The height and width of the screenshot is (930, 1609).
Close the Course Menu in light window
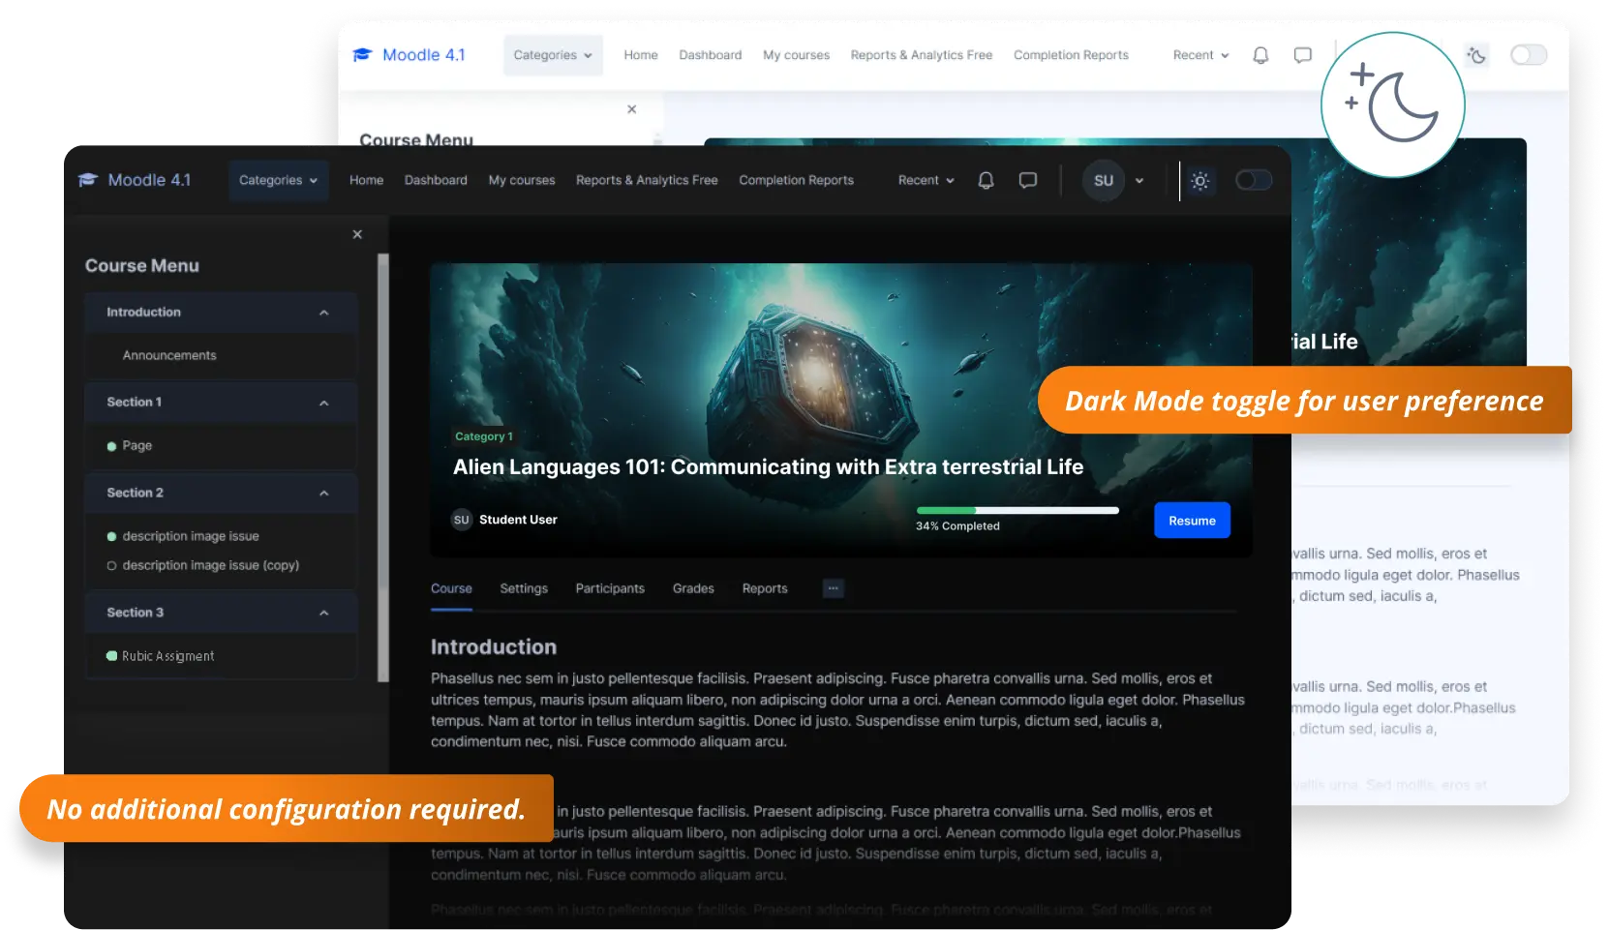coord(632,109)
